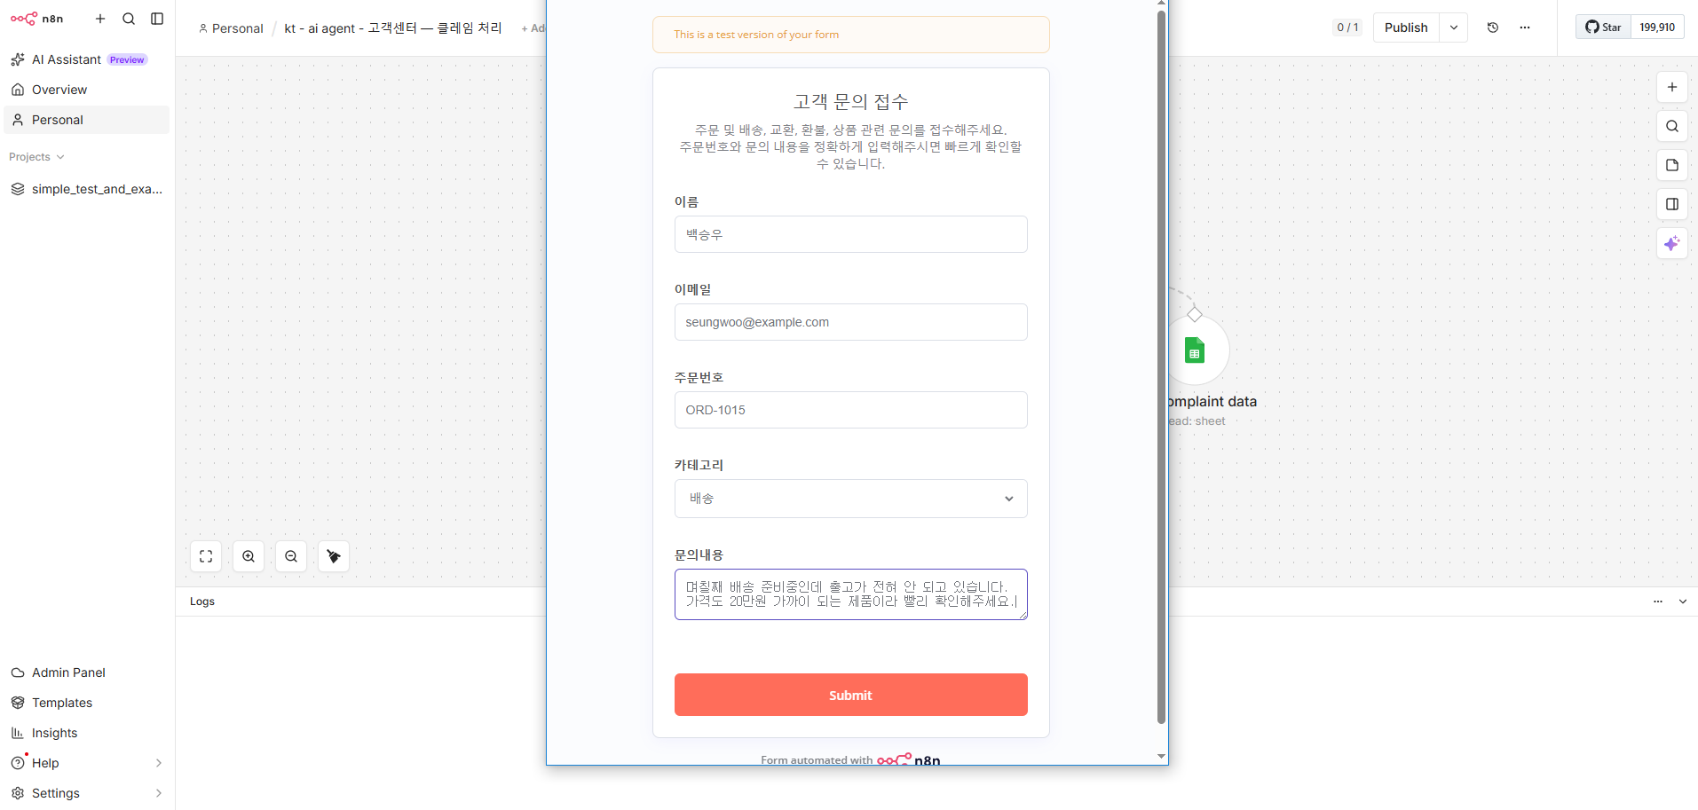Screen dimensions: 1698x810
Task: Expand Logs panel chevron
Action: 1683,602
